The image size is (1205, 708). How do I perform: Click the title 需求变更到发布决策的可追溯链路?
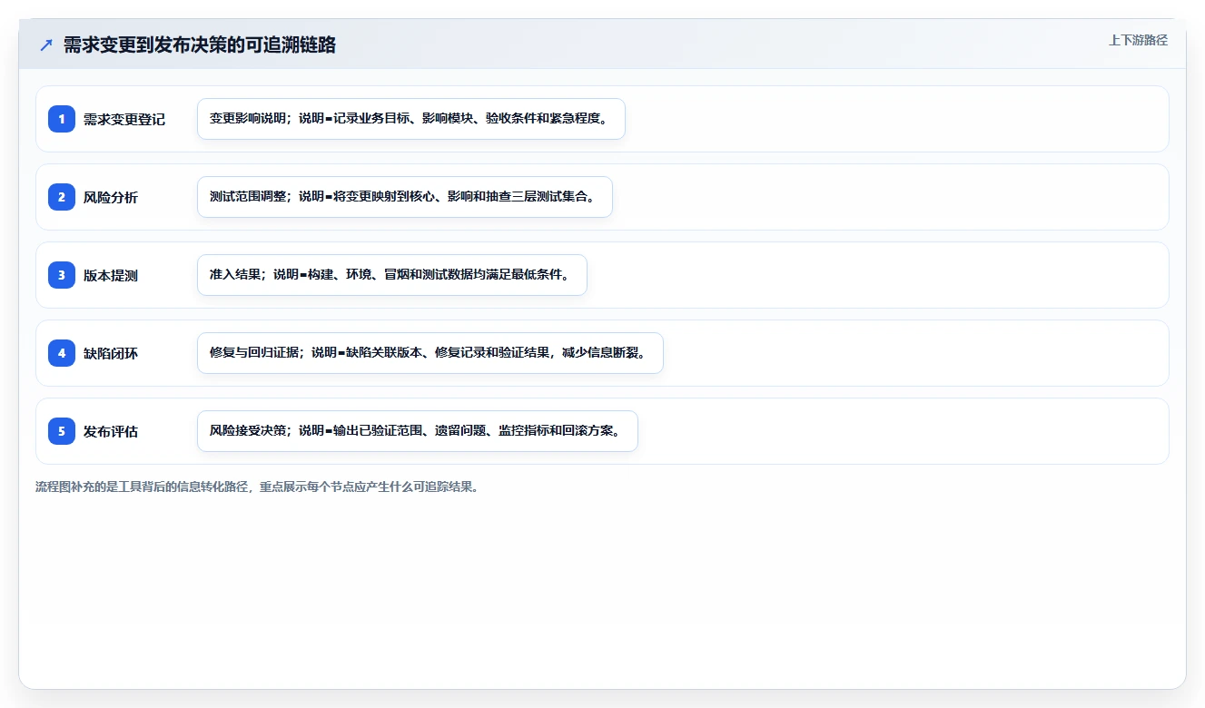[200, 44]
